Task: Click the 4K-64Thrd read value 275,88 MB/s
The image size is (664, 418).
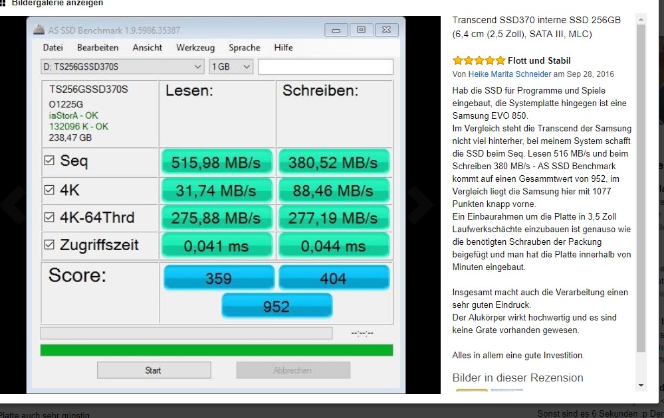Action: point(216,218)
